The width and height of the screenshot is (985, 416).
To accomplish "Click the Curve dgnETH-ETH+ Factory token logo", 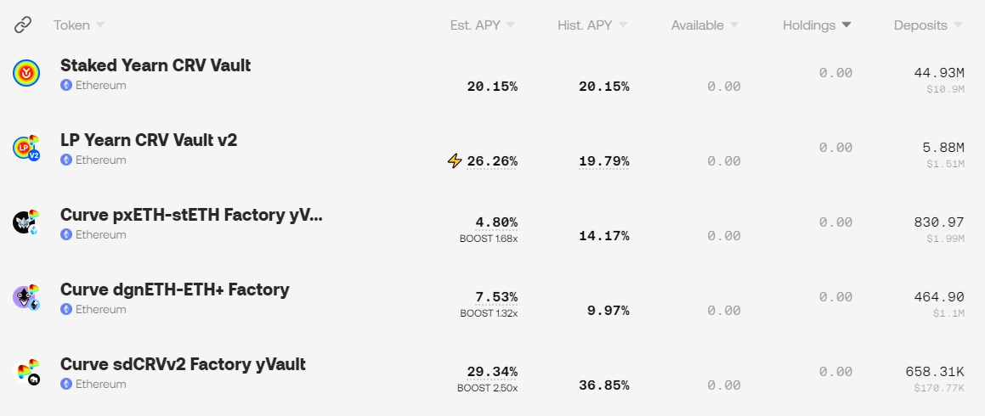I will 26,297.
